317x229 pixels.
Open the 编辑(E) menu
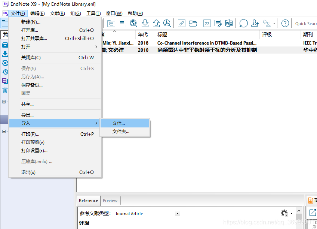pyautogui.click(x=37, y=13)
